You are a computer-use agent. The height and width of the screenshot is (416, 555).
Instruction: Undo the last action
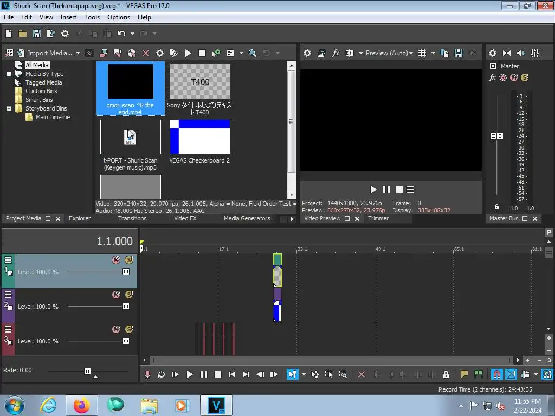pos(121,34)
